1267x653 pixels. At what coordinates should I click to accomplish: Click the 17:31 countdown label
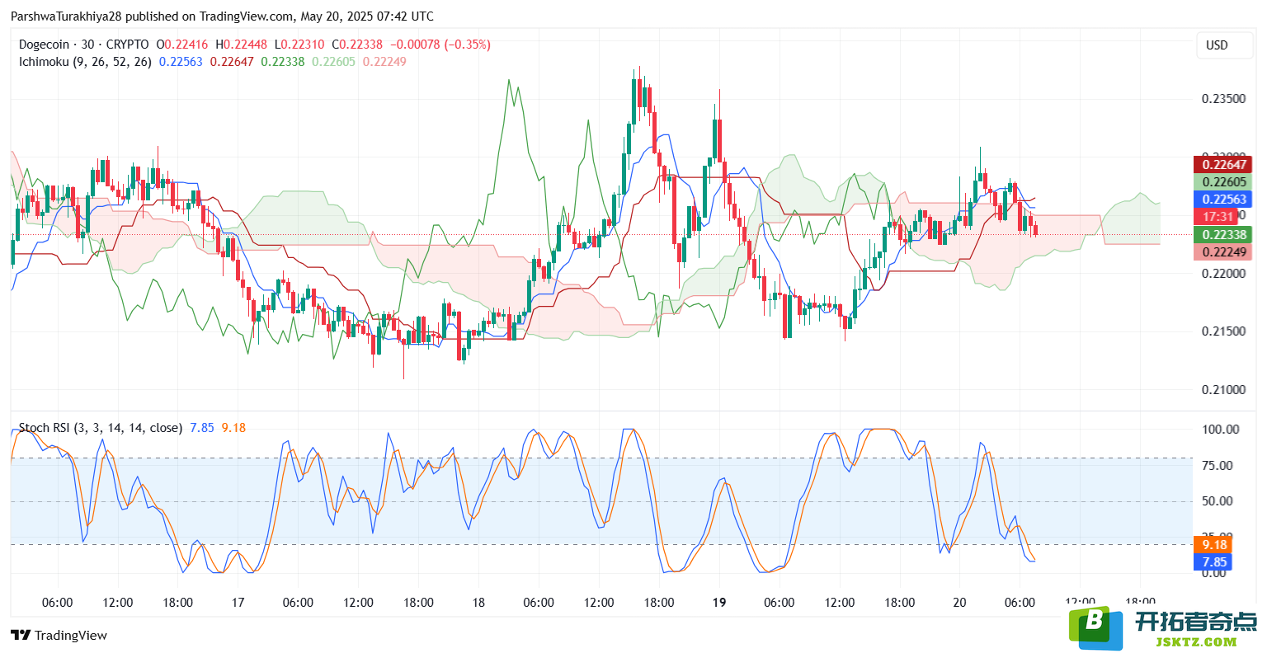(1218, 217)
